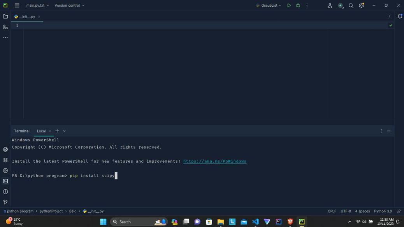
Task: Open a new terminal with the plus button
Action: (57, 131)
